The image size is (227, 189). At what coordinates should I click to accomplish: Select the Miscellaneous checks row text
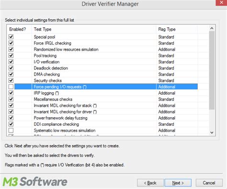tap(53, 99)
